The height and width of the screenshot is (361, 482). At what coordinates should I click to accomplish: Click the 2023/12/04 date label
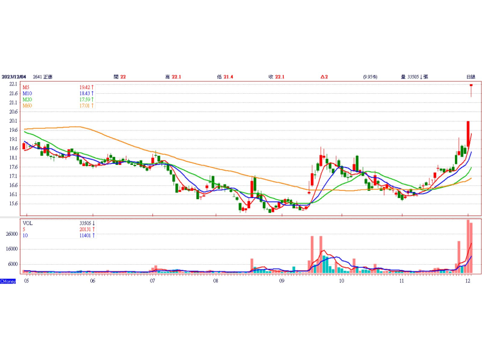coord(13,76)
